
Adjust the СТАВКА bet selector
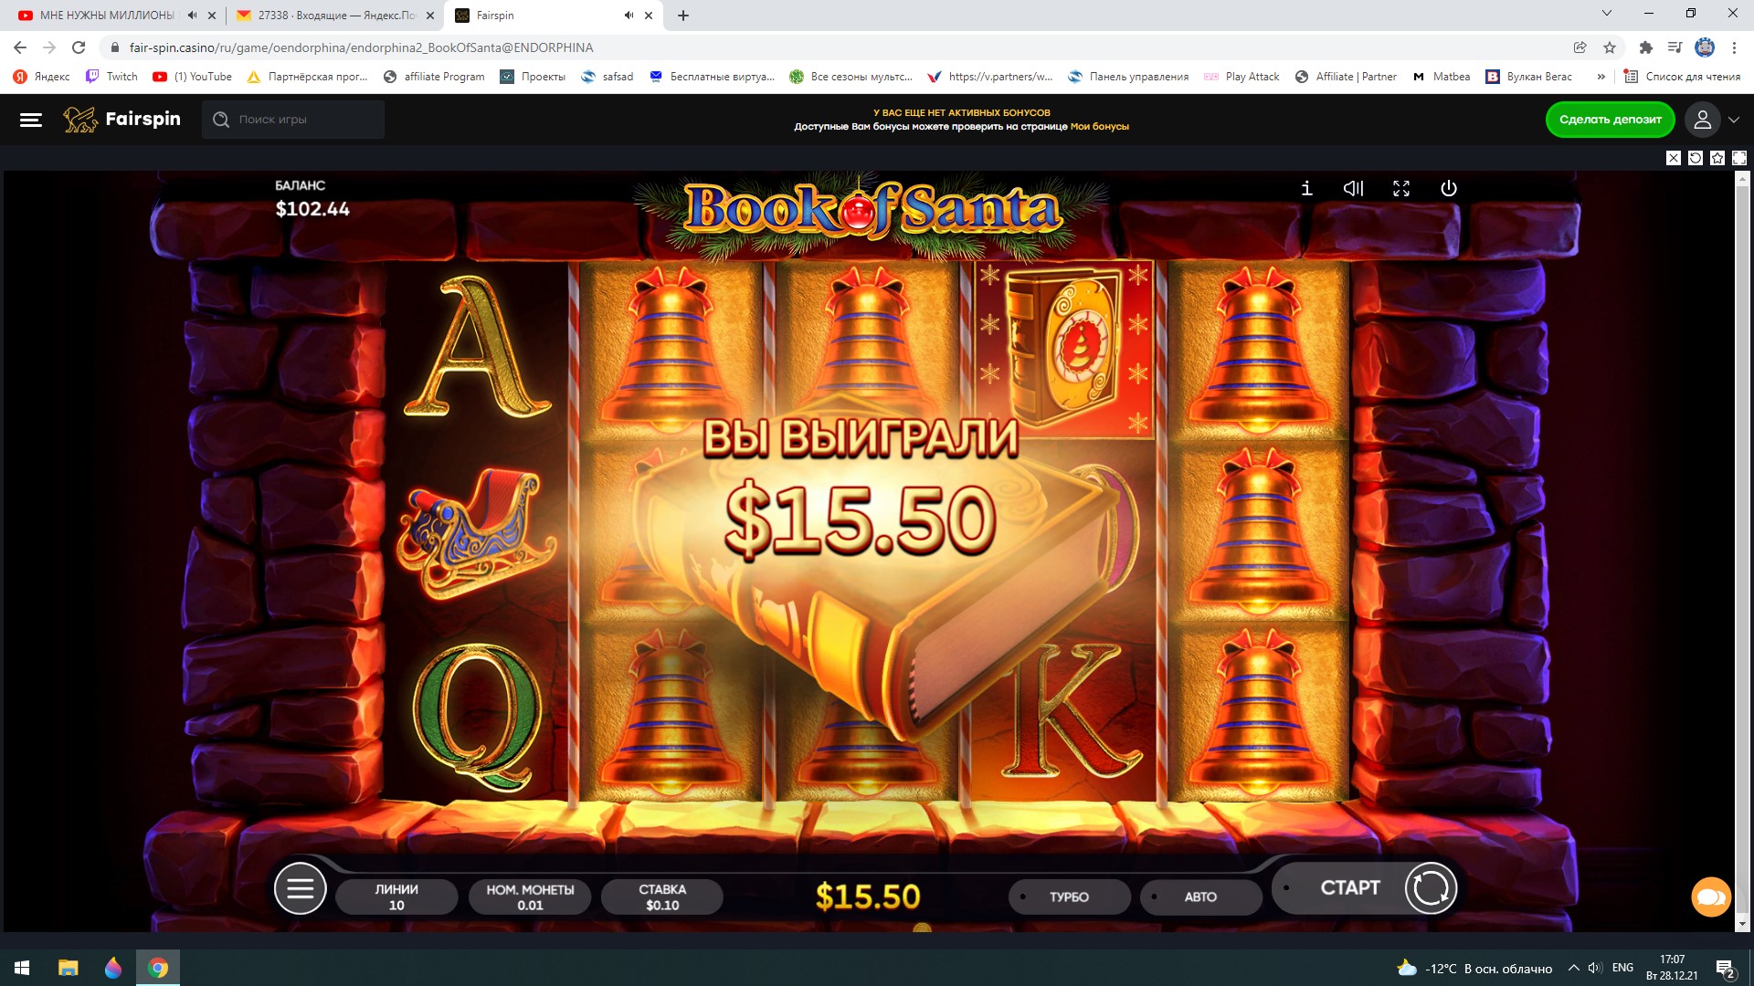[x=662, y=897]
